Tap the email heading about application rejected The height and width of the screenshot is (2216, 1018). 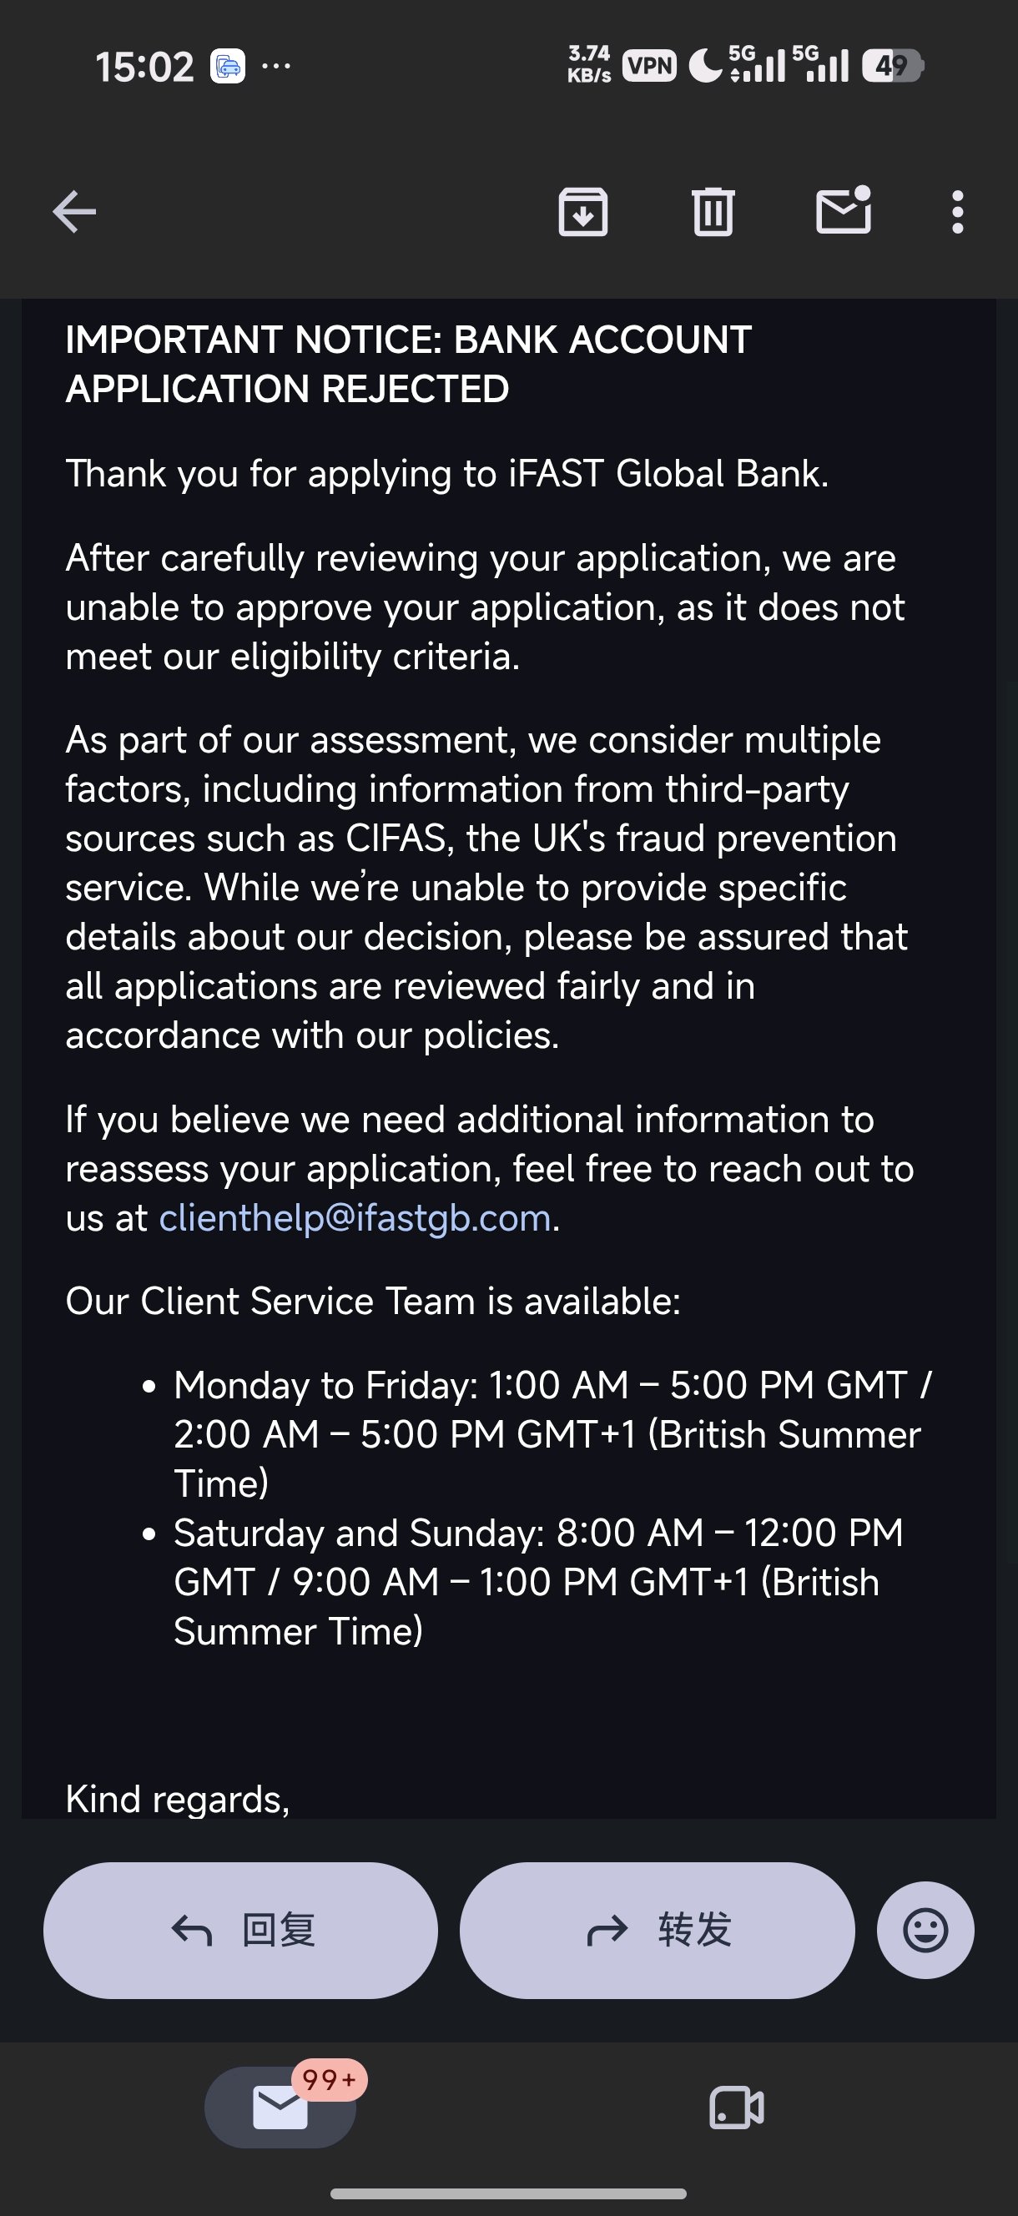click(x=409, y=364)
